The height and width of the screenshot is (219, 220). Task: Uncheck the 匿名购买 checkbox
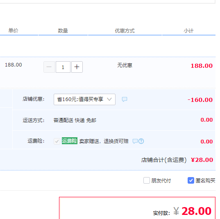tap(191, 180)
